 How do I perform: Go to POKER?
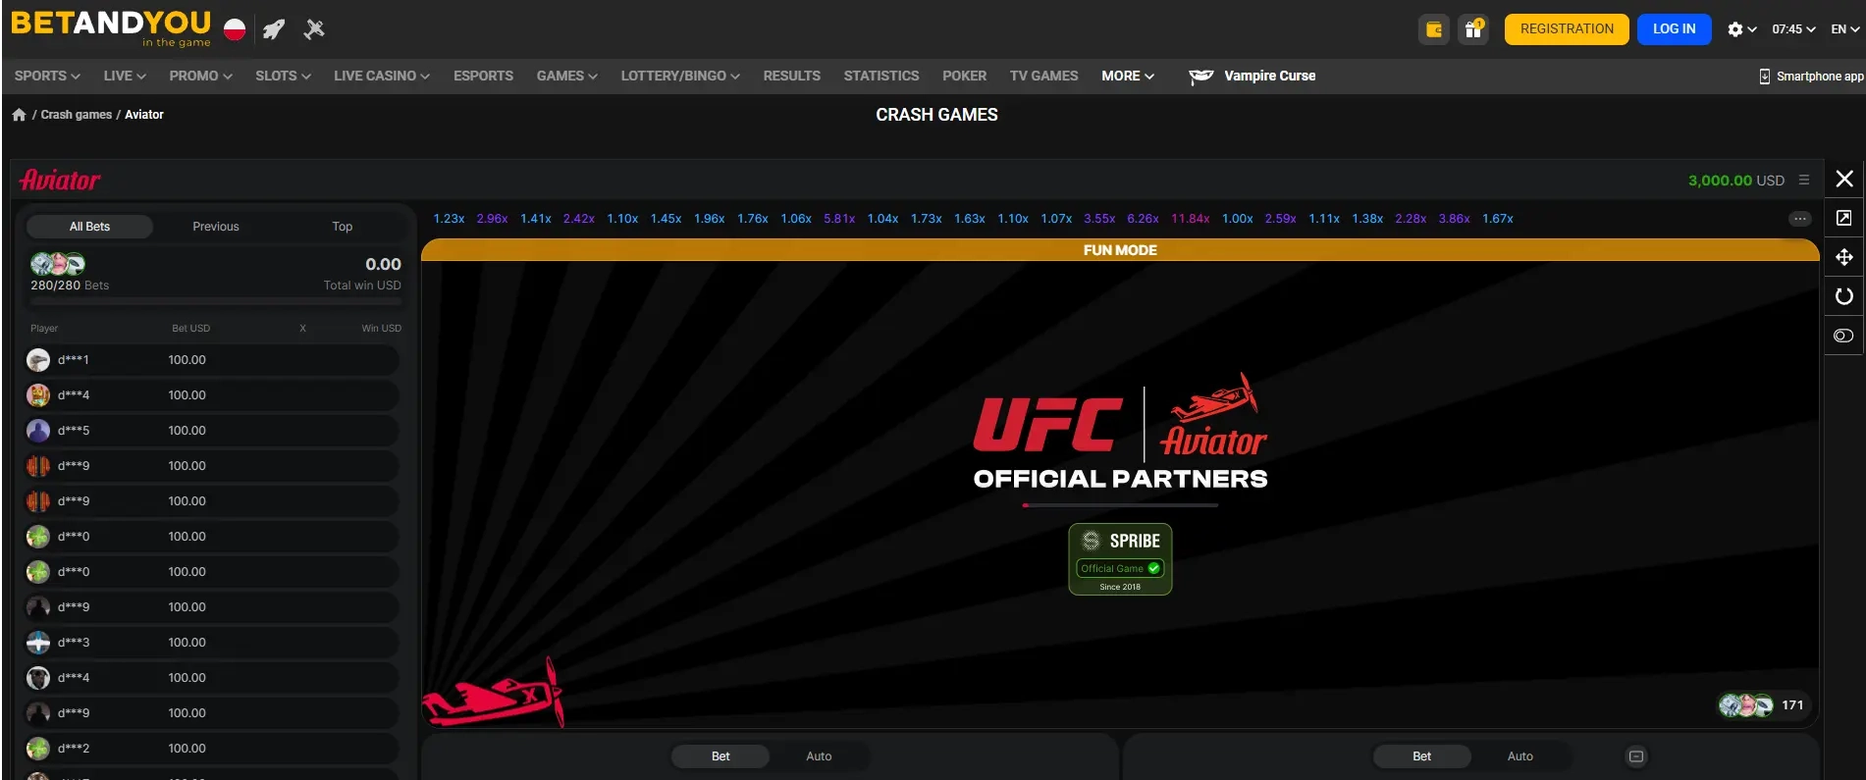click(x=964, y=76)
